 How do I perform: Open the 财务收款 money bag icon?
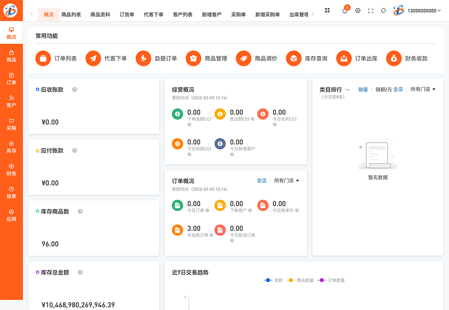(x=394, y=59)
